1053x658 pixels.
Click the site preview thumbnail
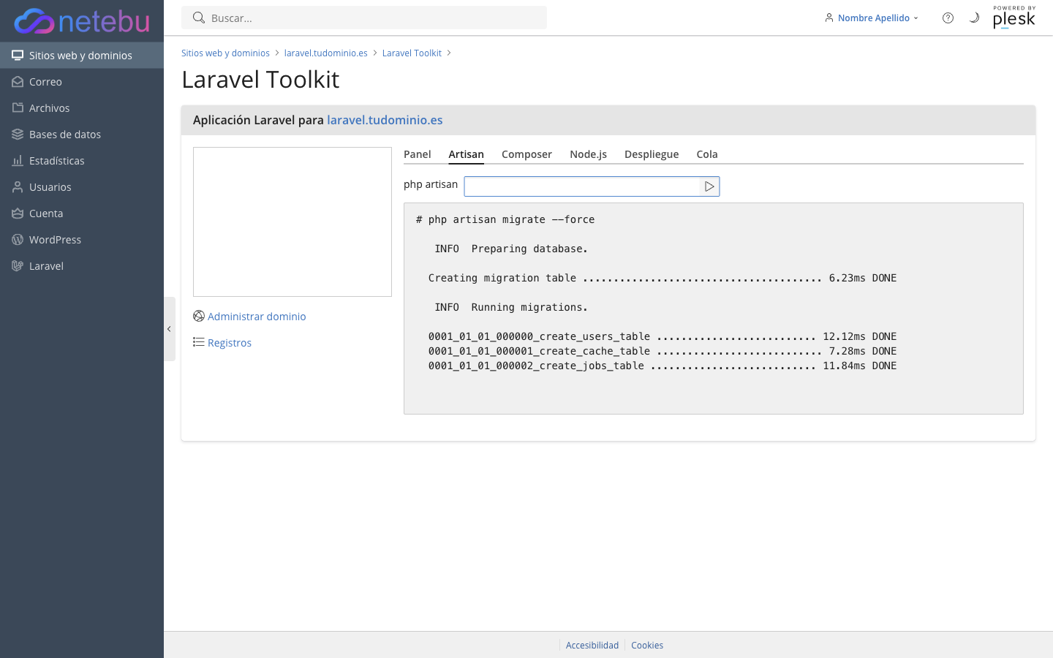tap(292, 222)
